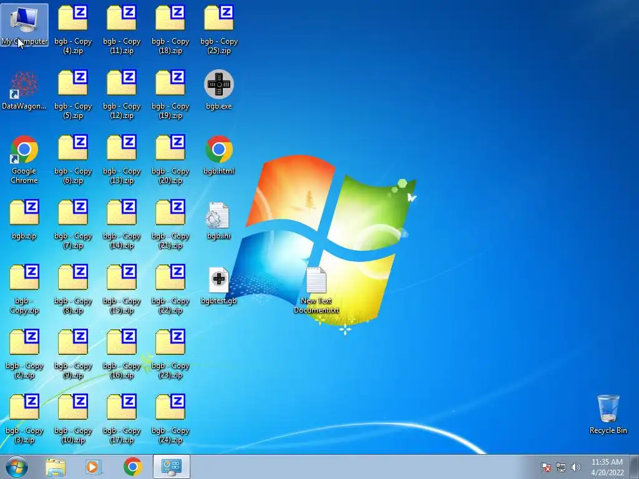Select the Recycle Bin icon
Image resolution: width=639 pixels, height=479 pixels.
pos(608,414)
